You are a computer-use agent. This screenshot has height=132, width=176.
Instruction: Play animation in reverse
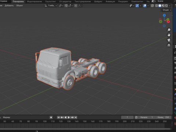pos(65,117)
